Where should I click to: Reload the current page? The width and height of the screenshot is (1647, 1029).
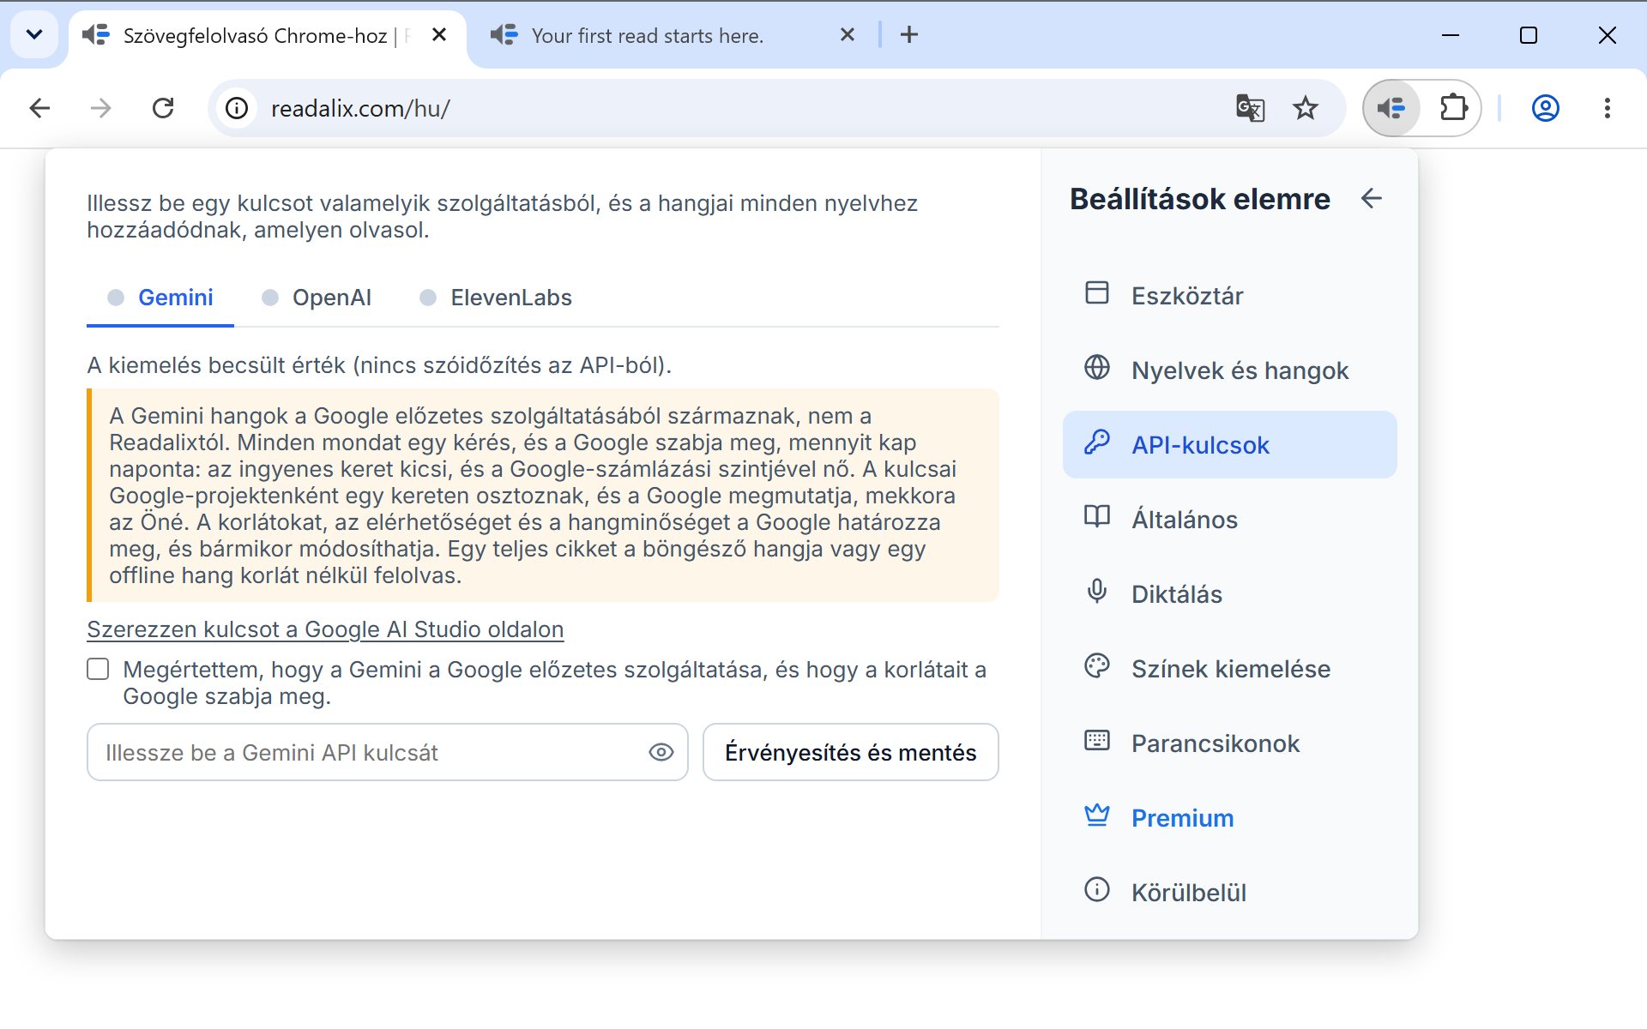(x=163, y=108)
